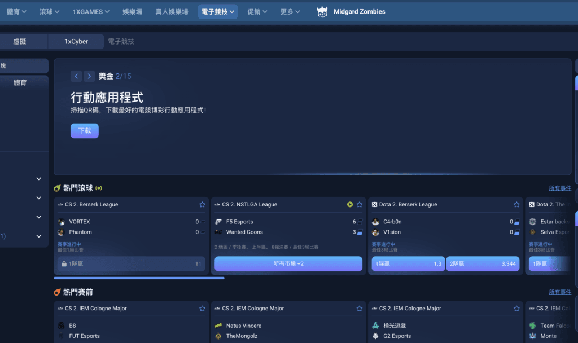The height and width of the screenshot is (343, 578).
Task: Open 所有事件 link for 熱門賽前
Action: pyautogui.click(x=560, y=292)
